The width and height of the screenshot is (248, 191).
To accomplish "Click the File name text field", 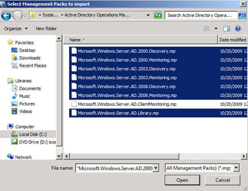I will click(114, 168).
